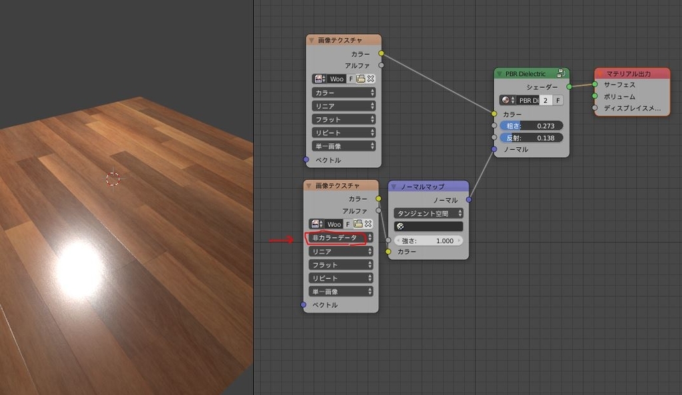Click PBR Di node group name field

pyautogui.click(x=528, y=100)
